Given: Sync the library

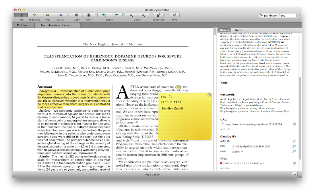Looking at the screenshot, I should tap(175, 15).
